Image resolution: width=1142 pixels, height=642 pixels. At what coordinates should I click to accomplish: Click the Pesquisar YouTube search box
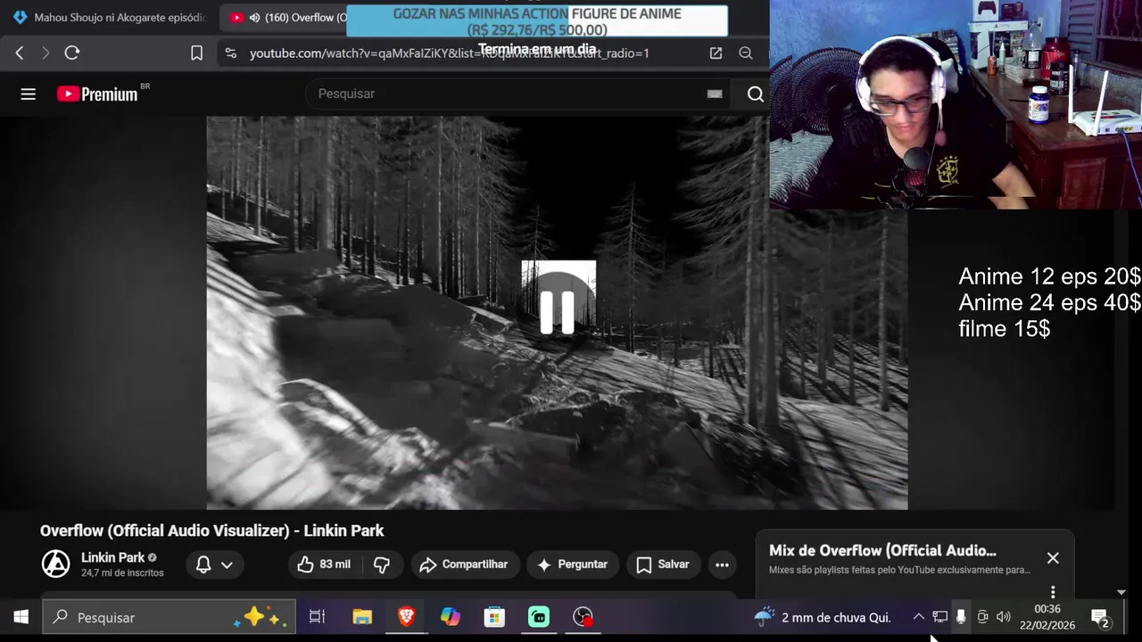[517, 94]
